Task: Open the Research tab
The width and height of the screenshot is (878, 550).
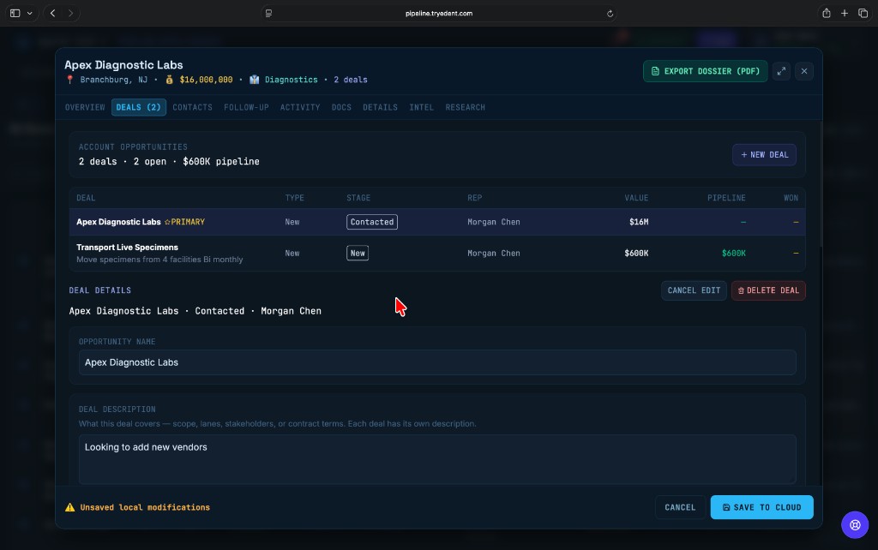Action: click(466, 107)
